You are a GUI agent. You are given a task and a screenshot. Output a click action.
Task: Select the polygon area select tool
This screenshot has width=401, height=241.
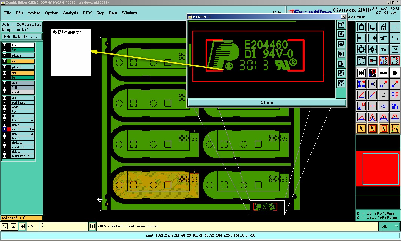pyautogui.click(x=384, y=128)
